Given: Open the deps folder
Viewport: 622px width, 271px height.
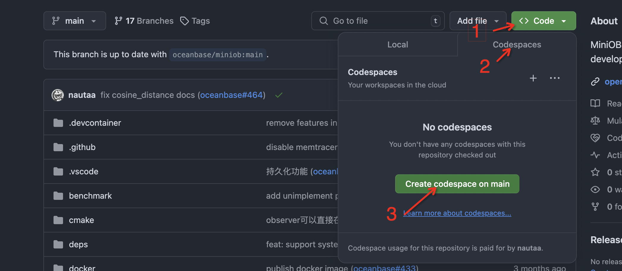Looking at the screenshot, I should (x=78, y=244).
